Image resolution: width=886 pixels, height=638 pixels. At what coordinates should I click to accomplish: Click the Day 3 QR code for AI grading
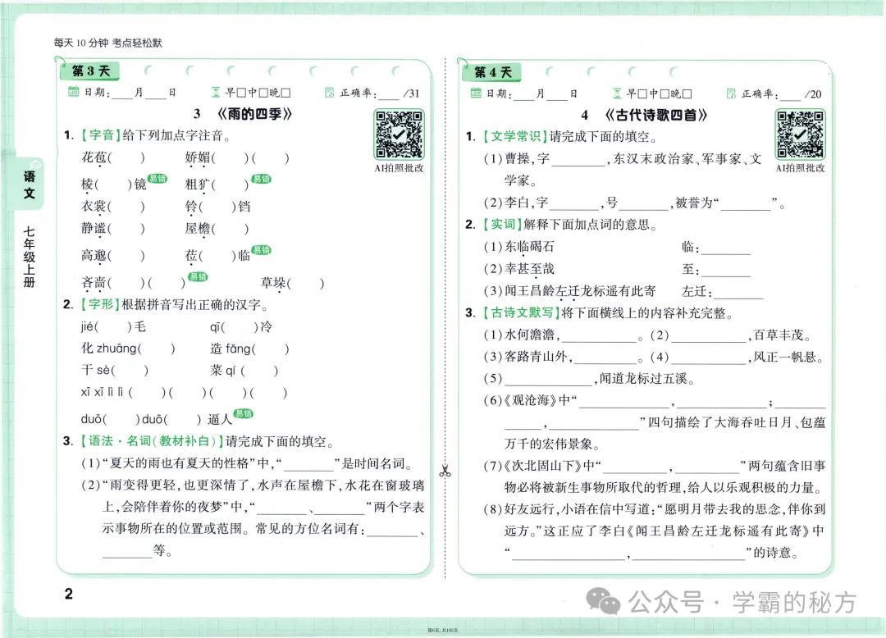pos(399,135)
